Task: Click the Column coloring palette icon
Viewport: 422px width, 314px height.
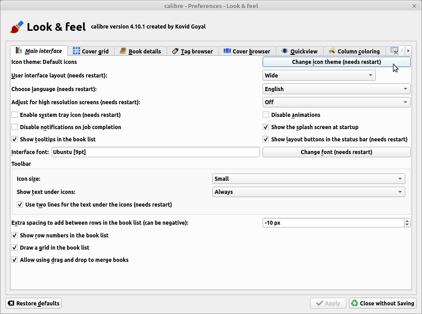Action: 332,51
